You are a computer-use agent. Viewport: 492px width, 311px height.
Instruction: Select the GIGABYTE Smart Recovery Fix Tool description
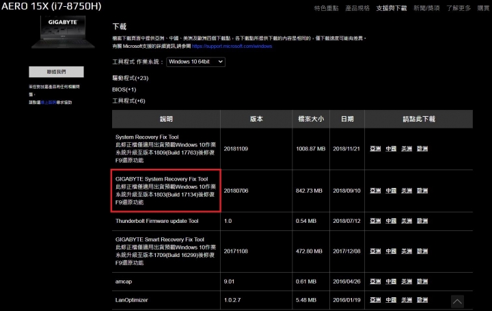(x=165, y=252)
